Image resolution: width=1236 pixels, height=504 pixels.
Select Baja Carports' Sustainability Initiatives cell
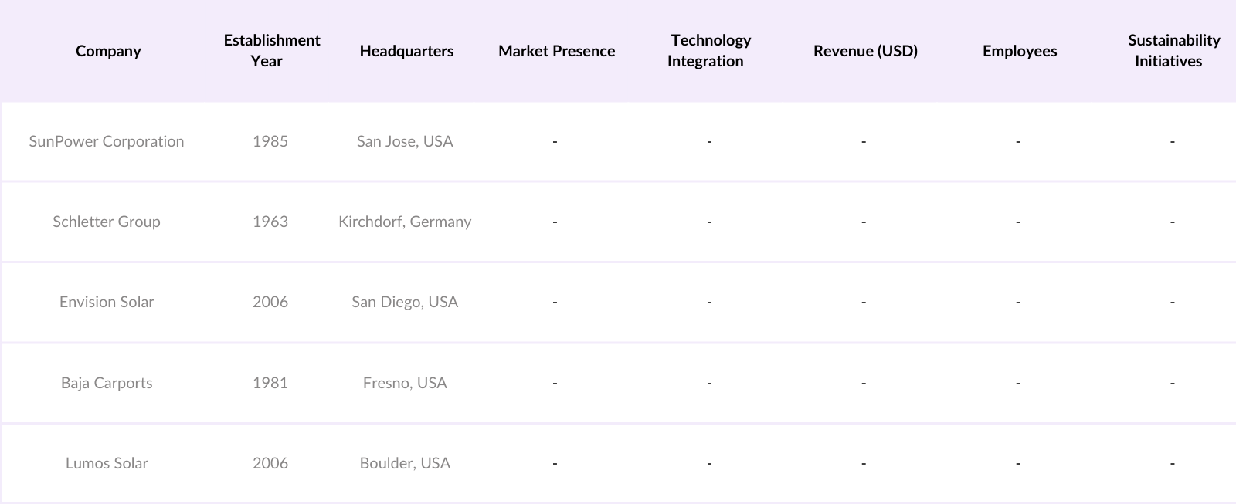click(x=1173, y=383)
